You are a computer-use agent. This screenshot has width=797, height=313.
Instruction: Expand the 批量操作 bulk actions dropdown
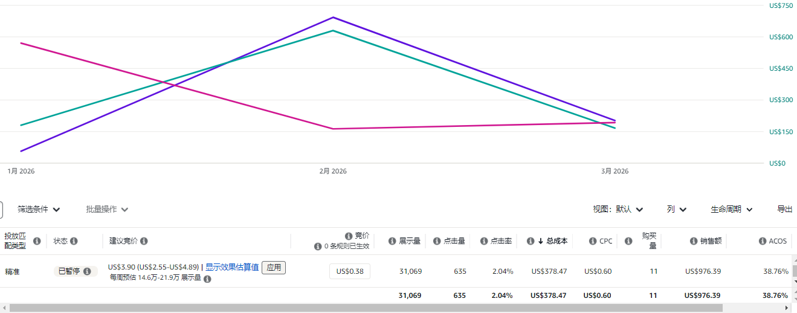pyautogui.click(x=107, y=210)
